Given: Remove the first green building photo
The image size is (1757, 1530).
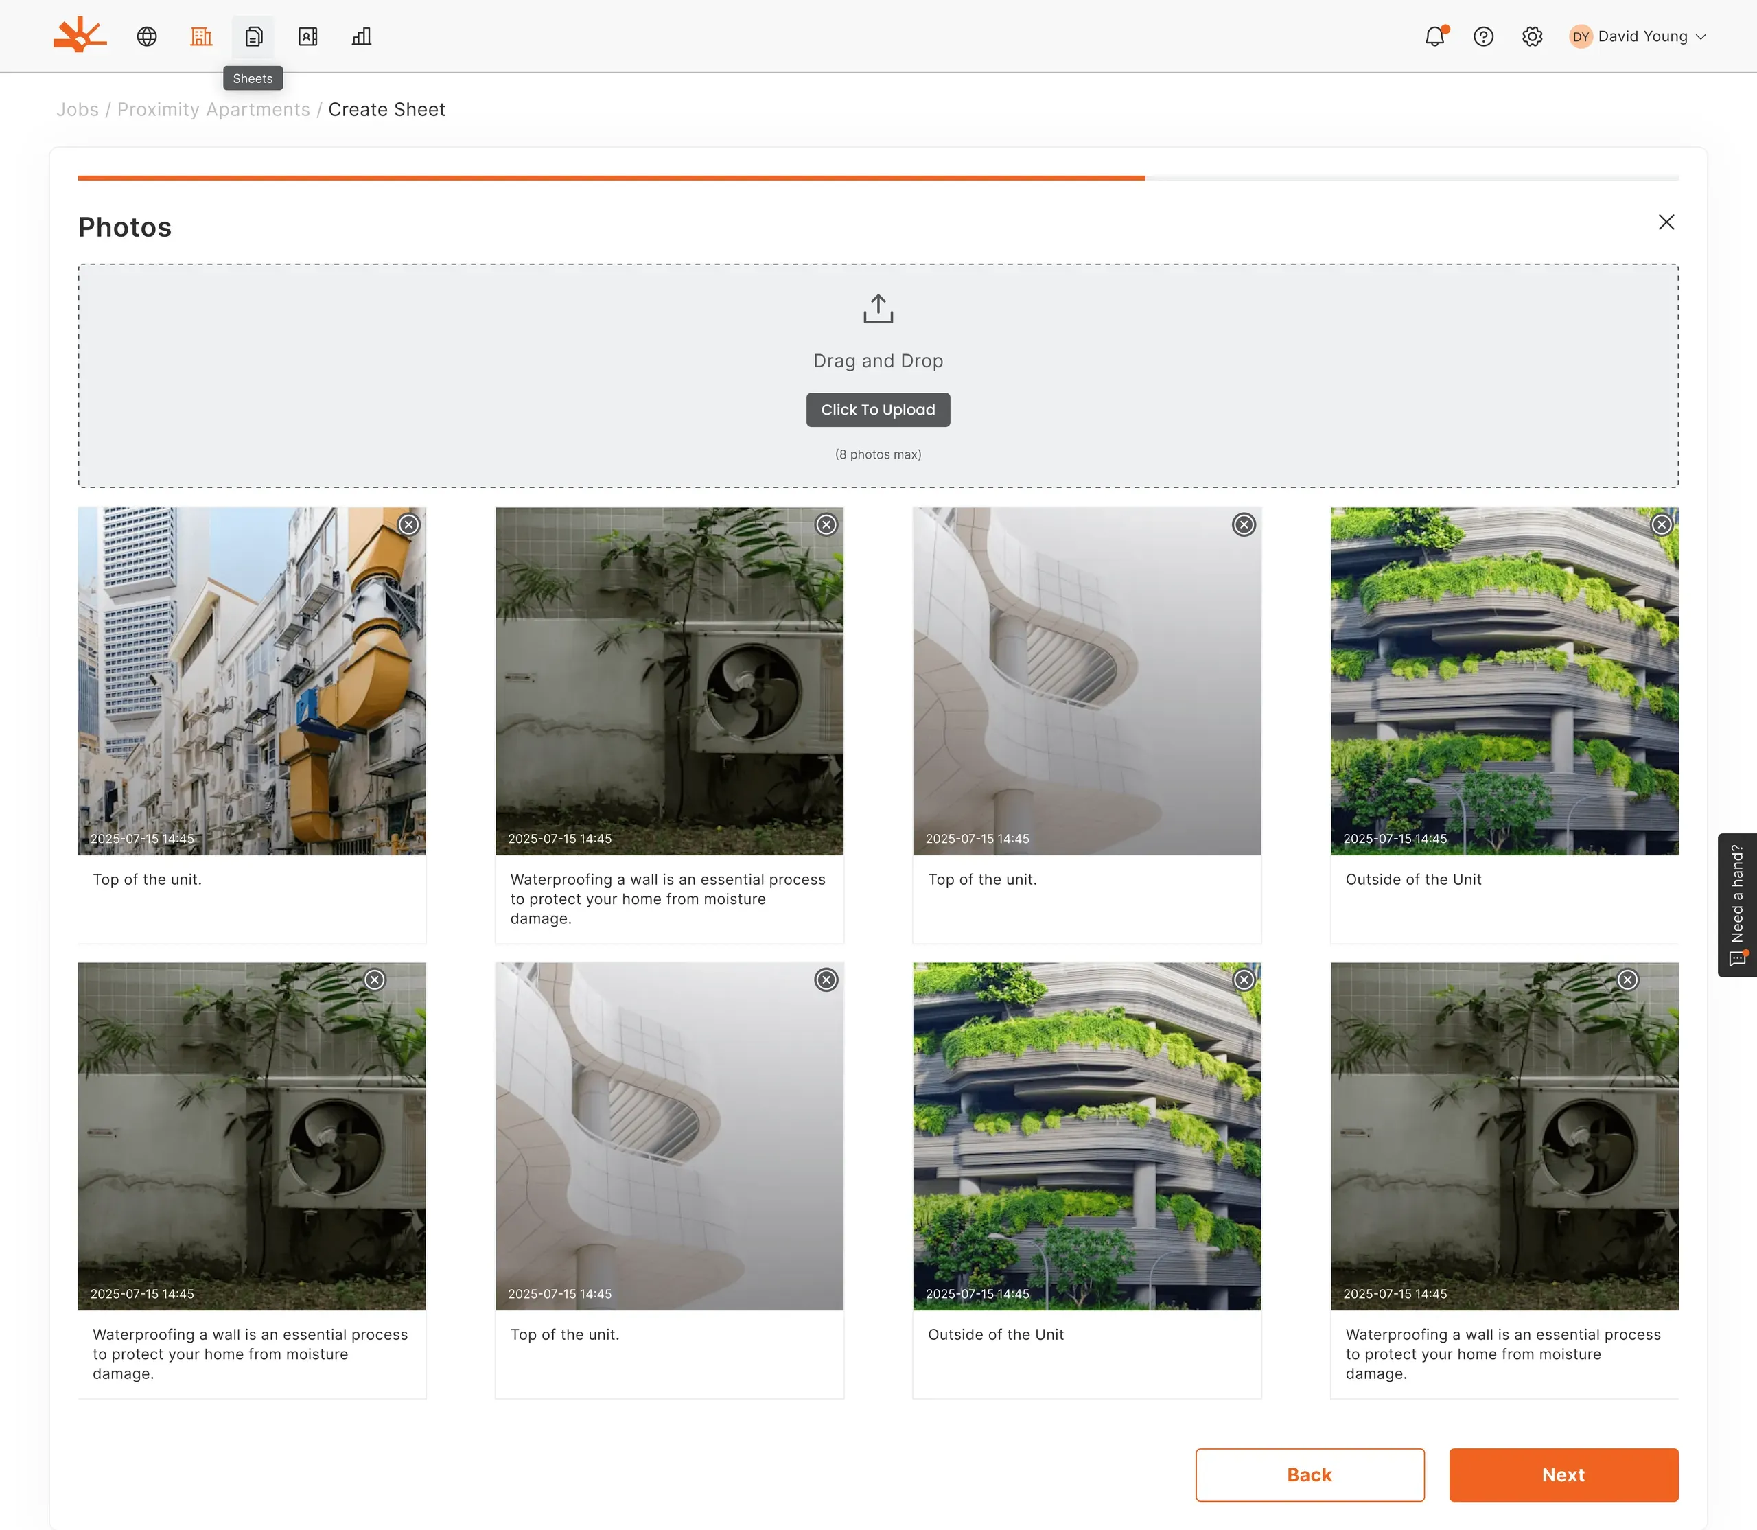Looking at the screenshot, I should click(1662, 524).
